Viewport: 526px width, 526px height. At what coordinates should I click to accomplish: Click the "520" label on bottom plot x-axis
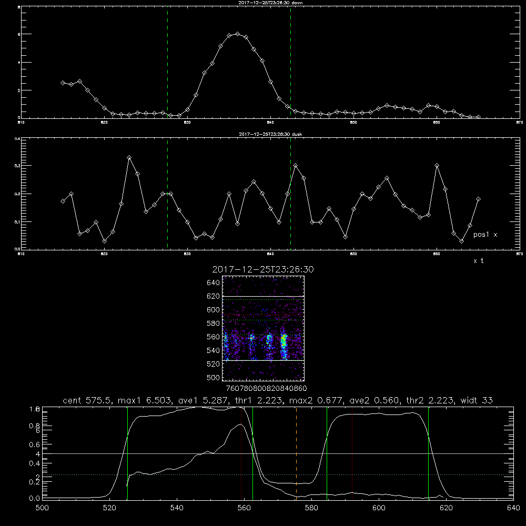(109, 508)
